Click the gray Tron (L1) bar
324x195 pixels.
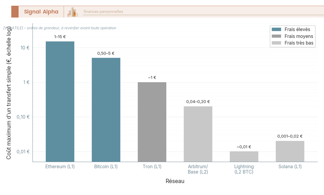152,122
